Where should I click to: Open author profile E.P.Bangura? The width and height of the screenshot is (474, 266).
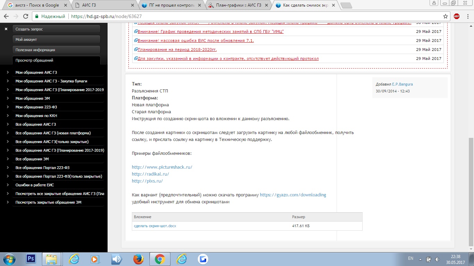(403, 84)
